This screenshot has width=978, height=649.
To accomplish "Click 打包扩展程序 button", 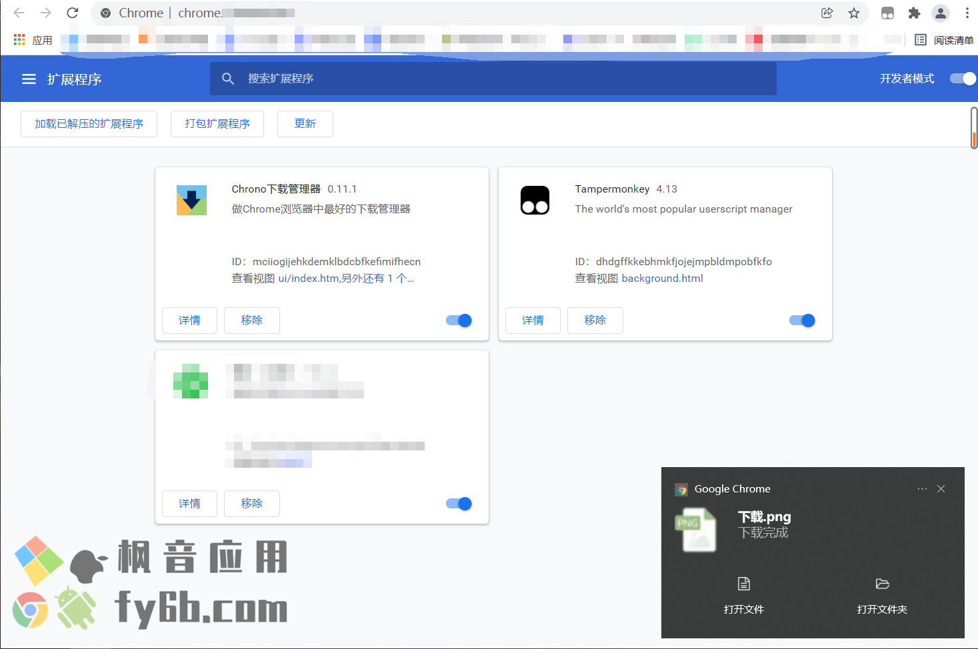I will tap(217, 124).
